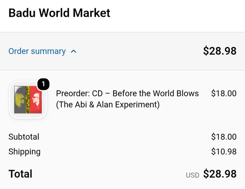Click the yellow vertical stripe on album cover
This screenshot has height=189, width=245.
tap(28, 100)
